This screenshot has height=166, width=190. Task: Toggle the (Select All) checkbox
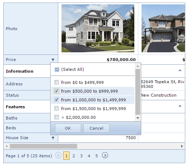pos(57,69)
